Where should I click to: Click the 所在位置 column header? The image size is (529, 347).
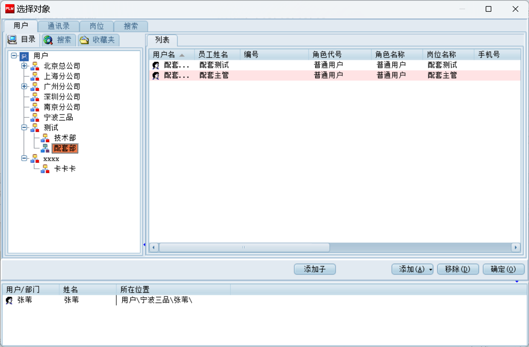(173, 290)
